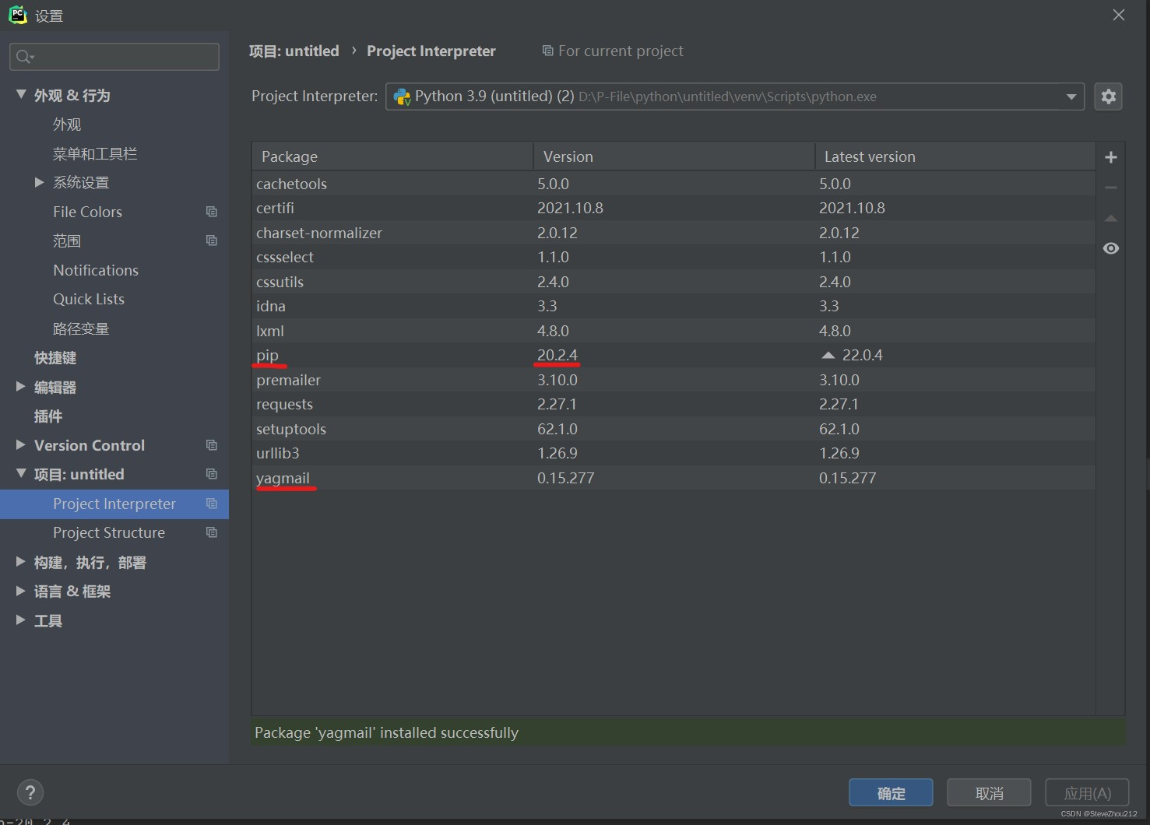Expand the Version Control section

click(21, 444)
